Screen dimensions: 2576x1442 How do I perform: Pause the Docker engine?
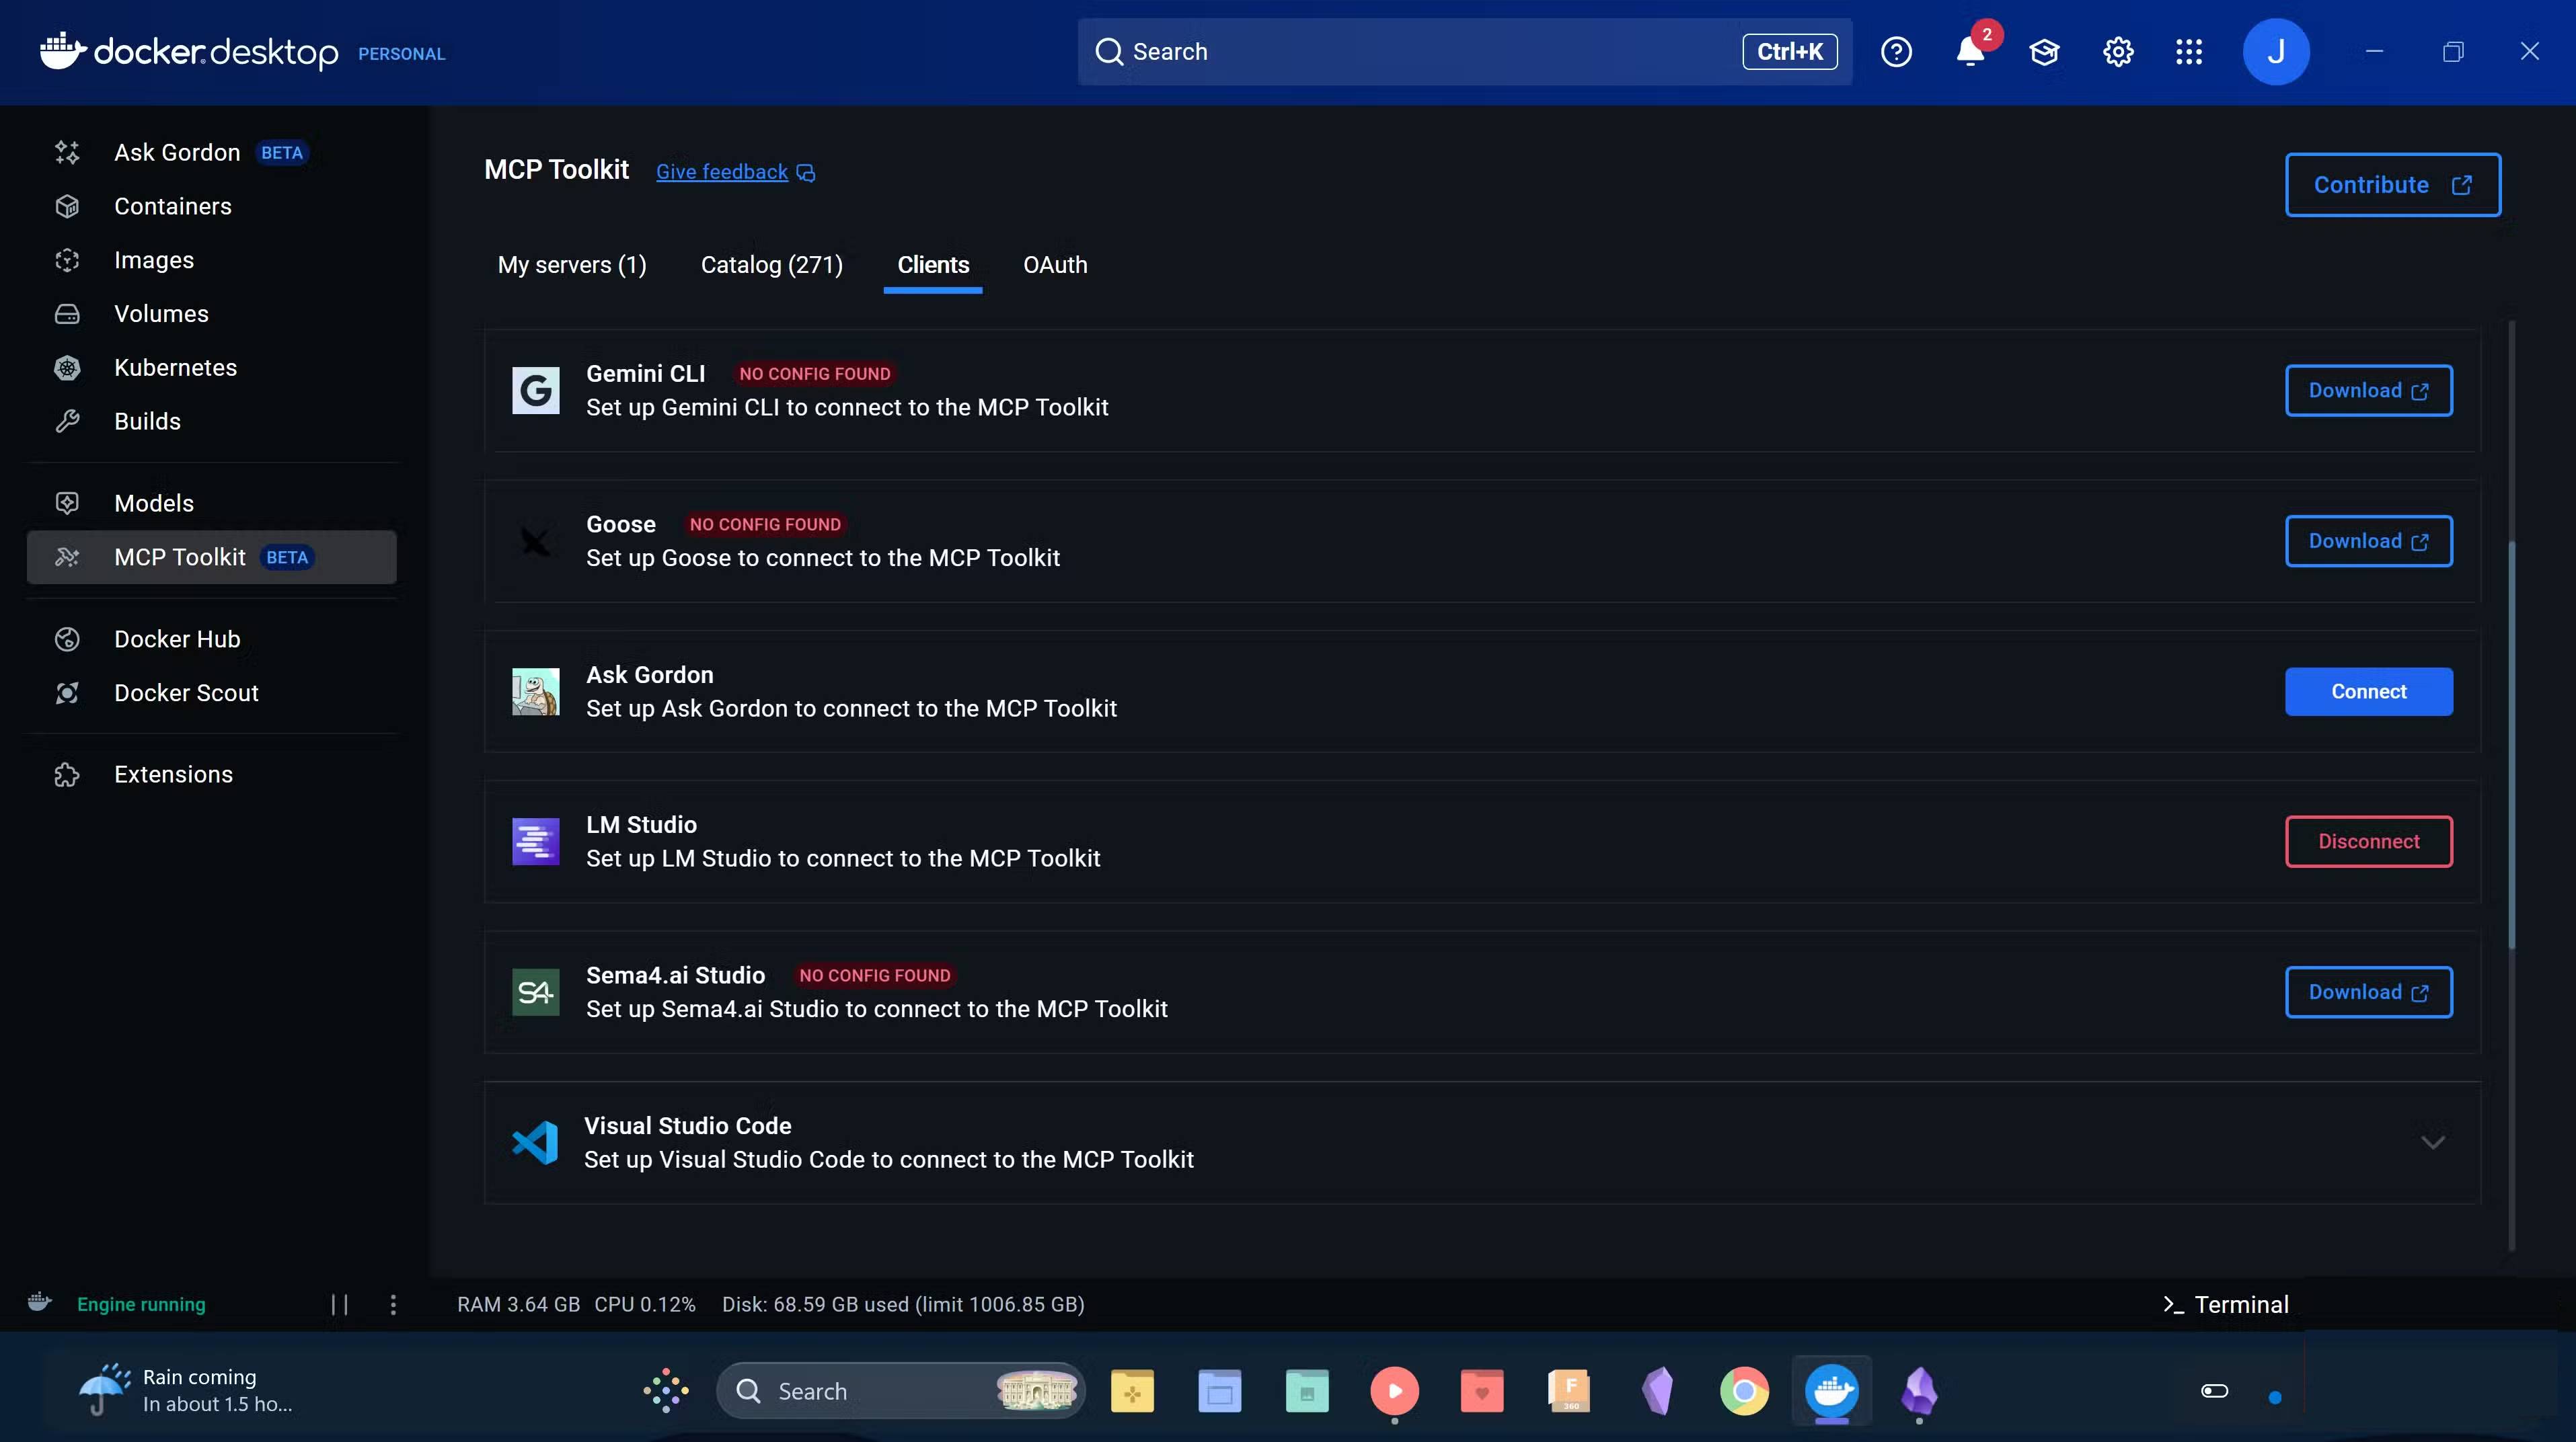(340, 1304)
